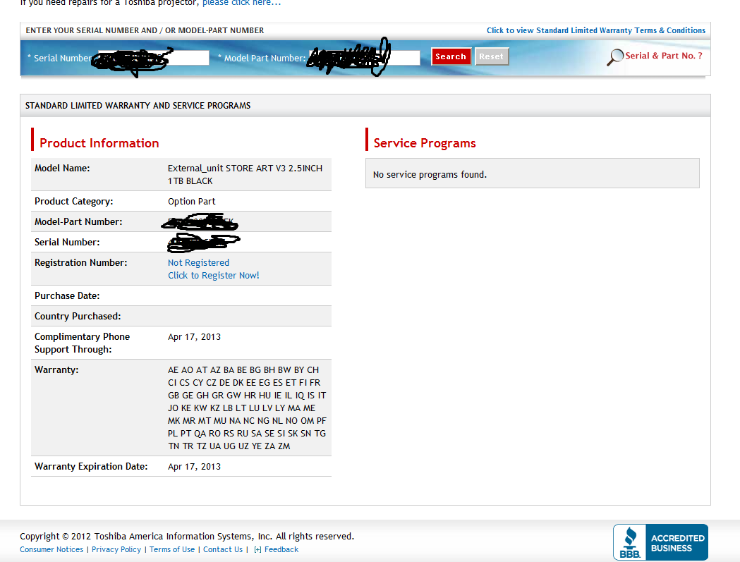
Task: Click the 'Not Registered' link
Action: click(198, 263)
